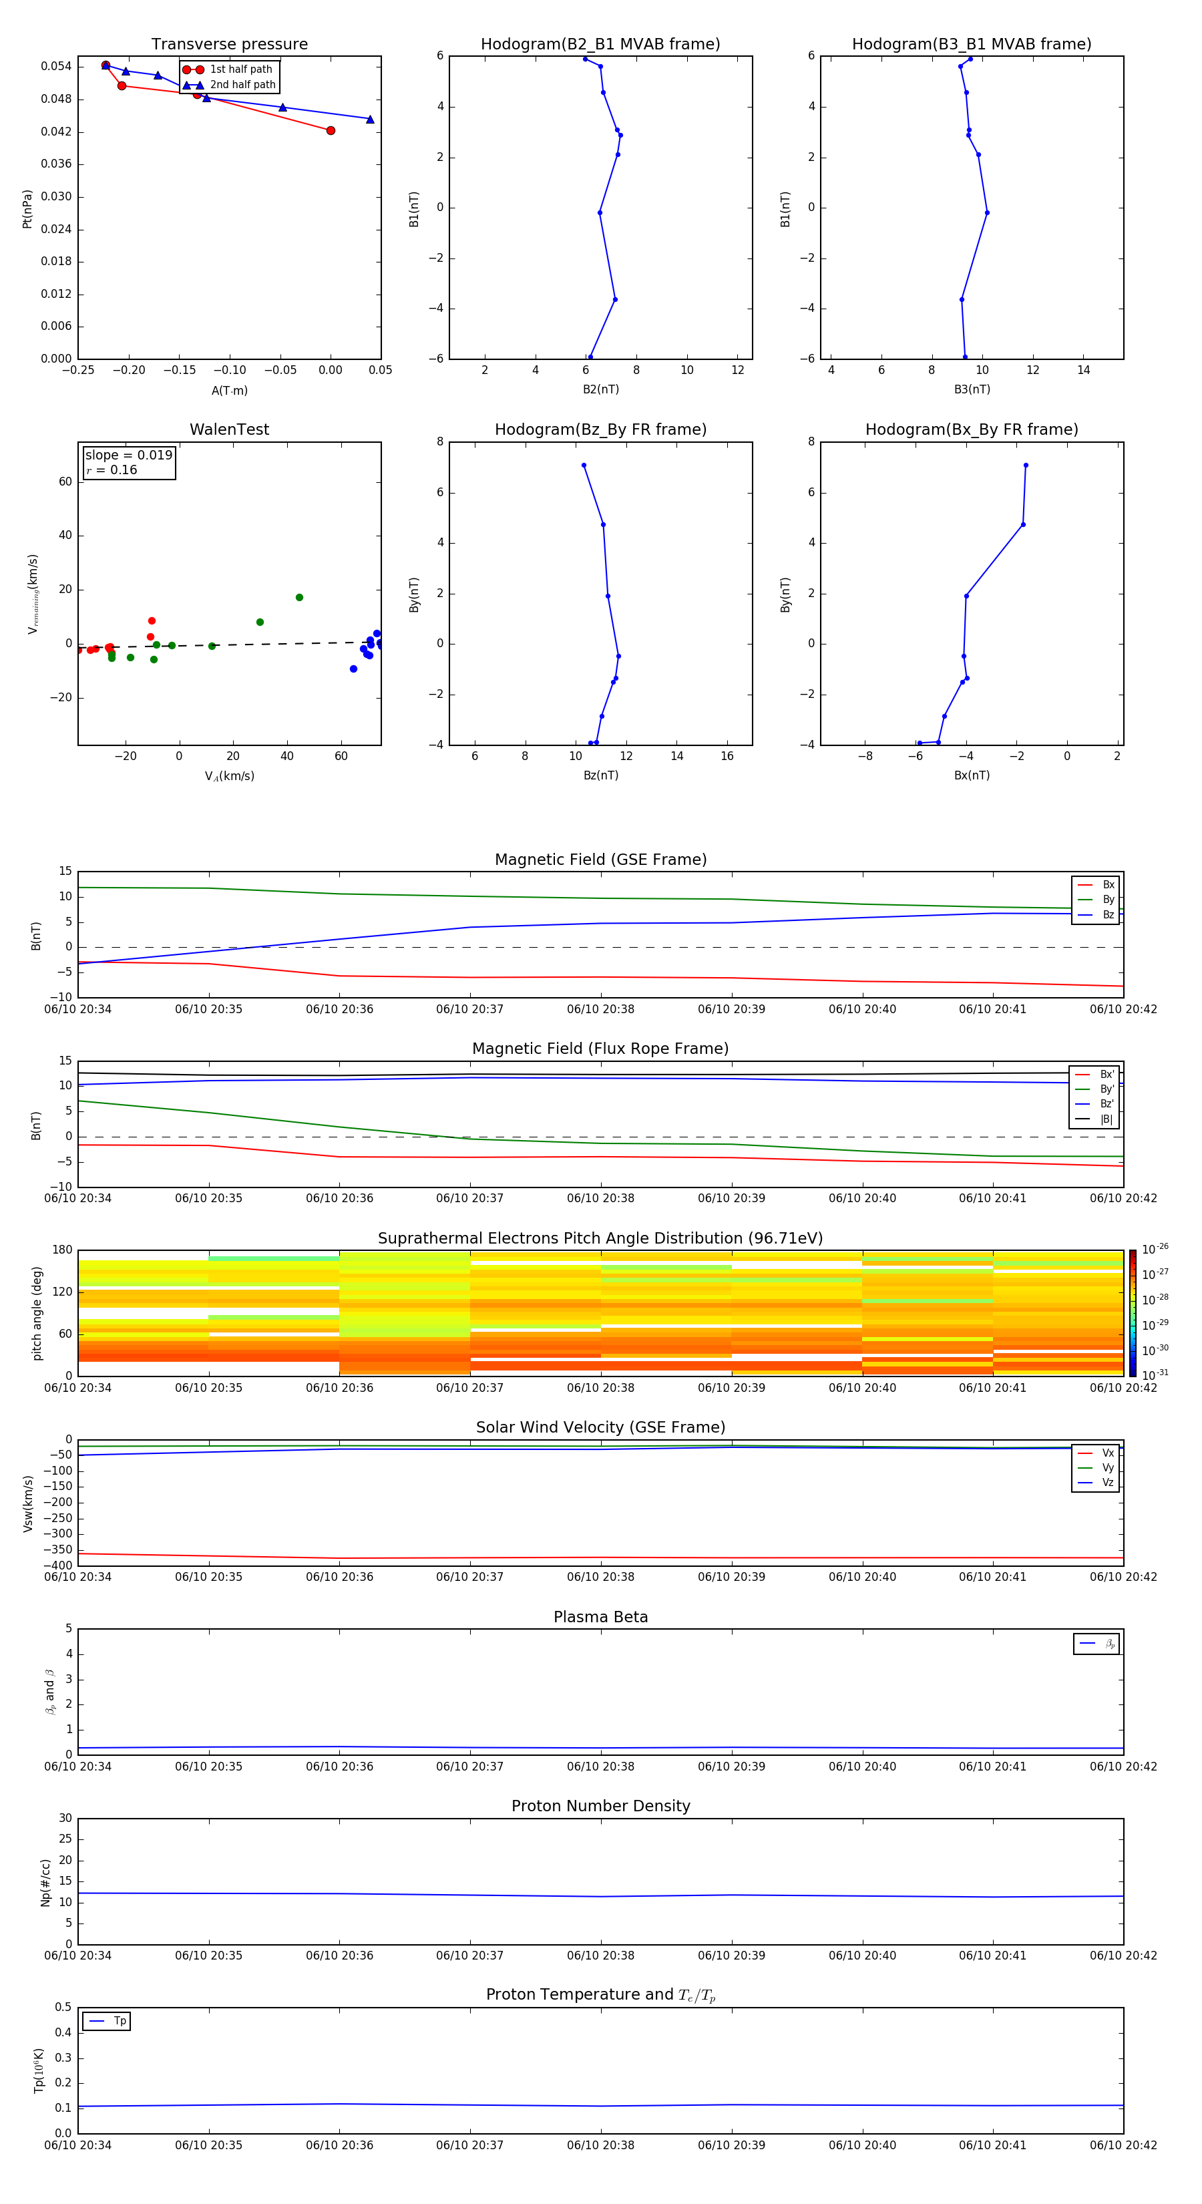Click the 'Tp(10^6K)' y-axis label
The width and height of the screenshot is (1202, 2204).
(39, 2070)
